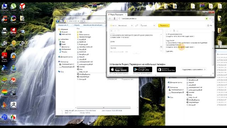Screen dimensions: 227x128
Task: Open the house-shaped desktop shortcut
Action: click(x=13, y=56)
